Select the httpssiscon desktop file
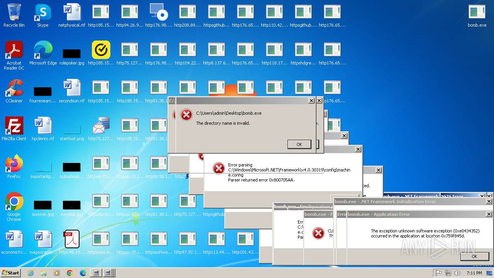Screen dimensions: 494x278 click(x=101, y=205)
